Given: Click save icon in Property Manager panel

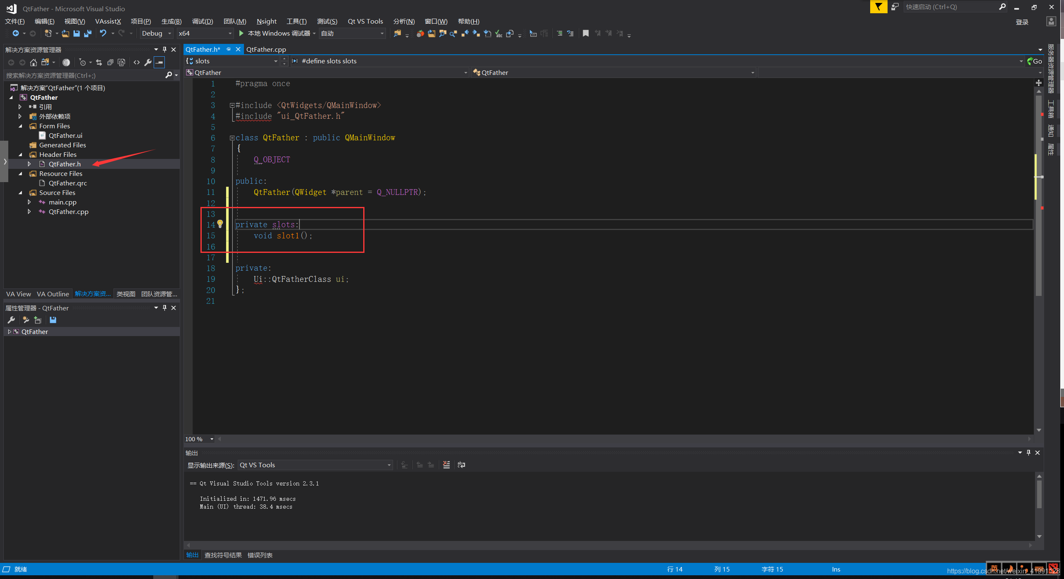Looking at the screenshot, I should point(53,320).
